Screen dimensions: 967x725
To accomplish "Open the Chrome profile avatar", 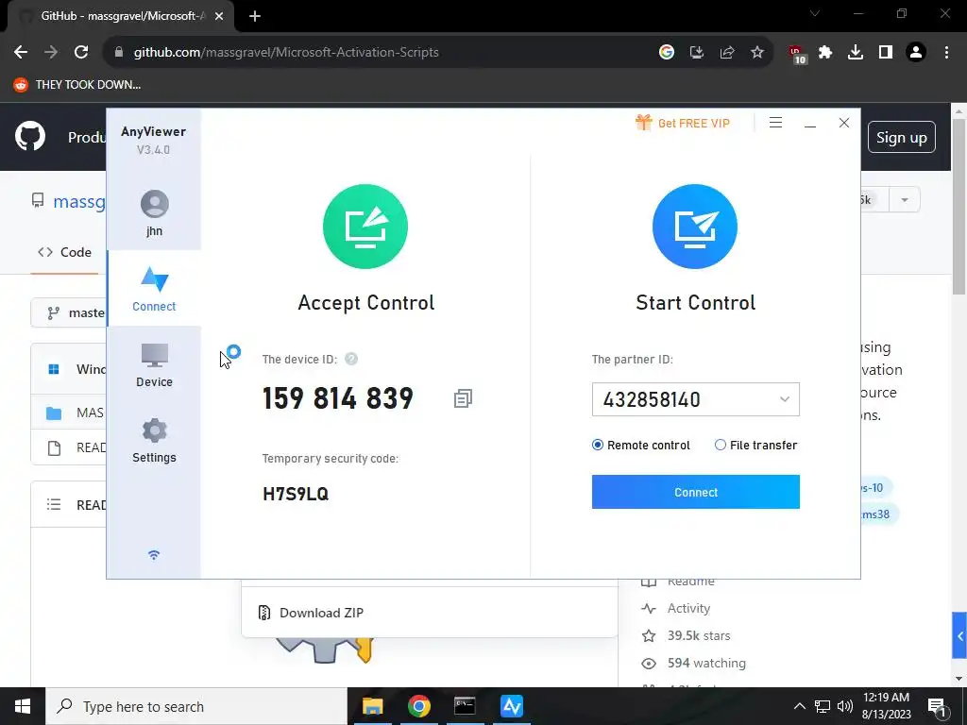I will (916, 53).
